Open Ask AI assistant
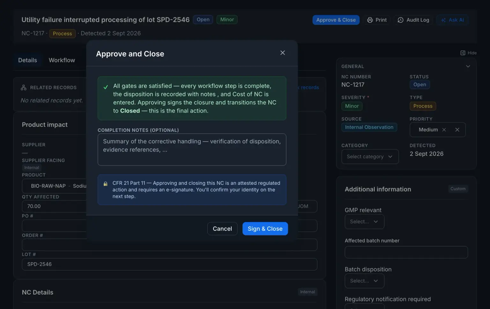The image size is (490, 309). pos(452,20)
